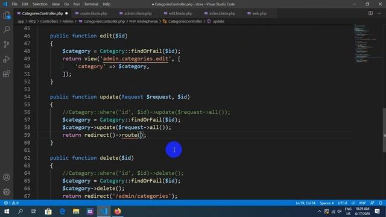Image resolution: width=386 pixels, height=217 pixels.
Task: Switch ENG US input language in tray
Action: (x=348, y=212)
